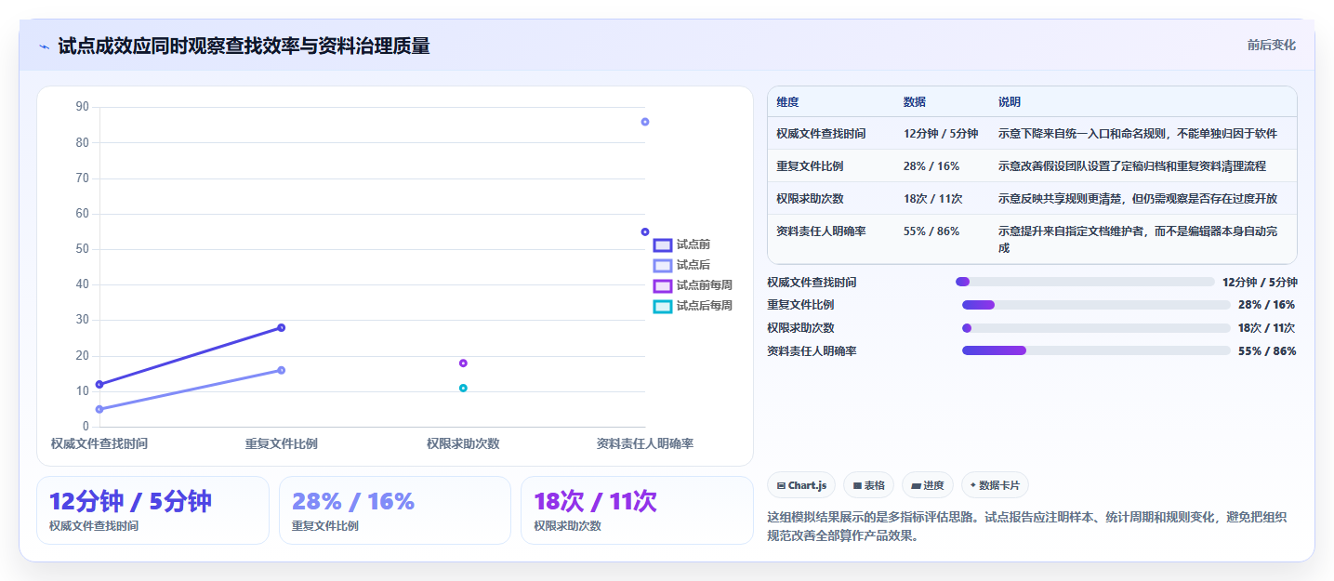Click the 表格 tag chip

(x=868, y=485)
